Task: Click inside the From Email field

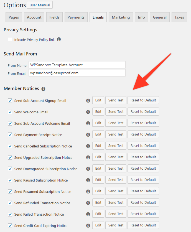Action: (77, 73)
